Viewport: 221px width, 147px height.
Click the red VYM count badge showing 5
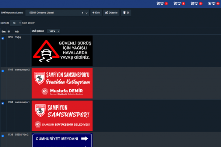tap(183, 4)
